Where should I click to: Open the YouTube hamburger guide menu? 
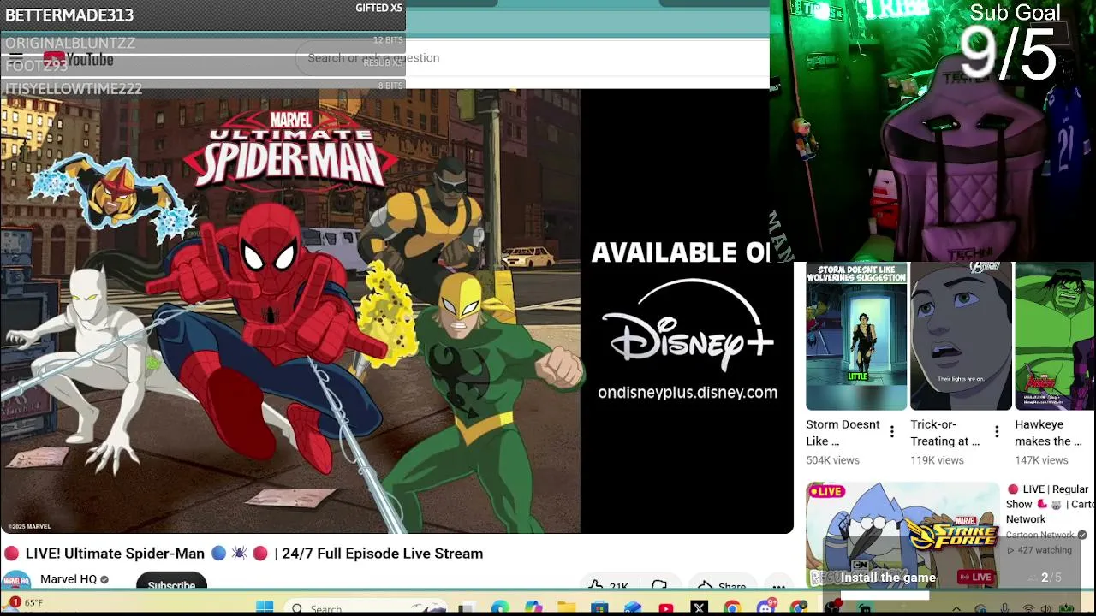16,58
